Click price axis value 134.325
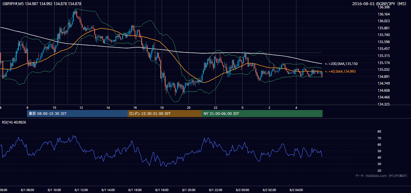 click(384, 104)
